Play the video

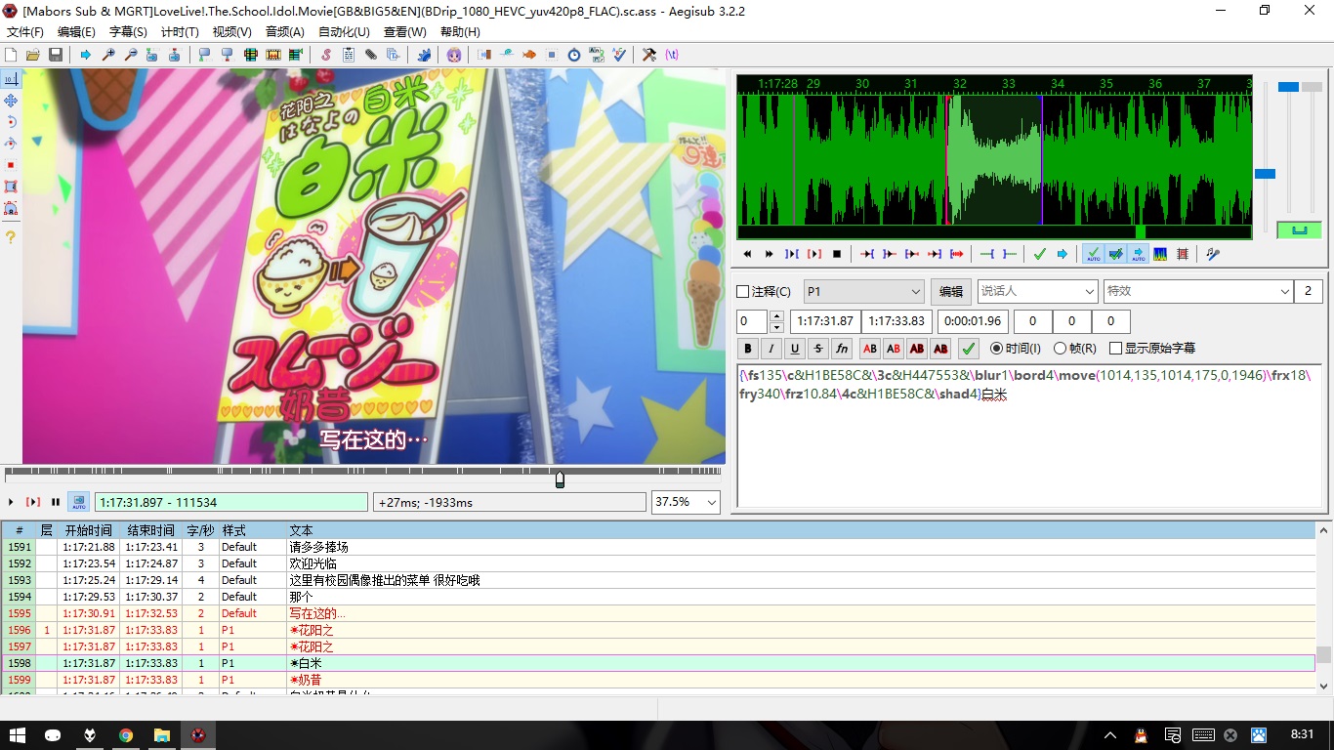12,502
